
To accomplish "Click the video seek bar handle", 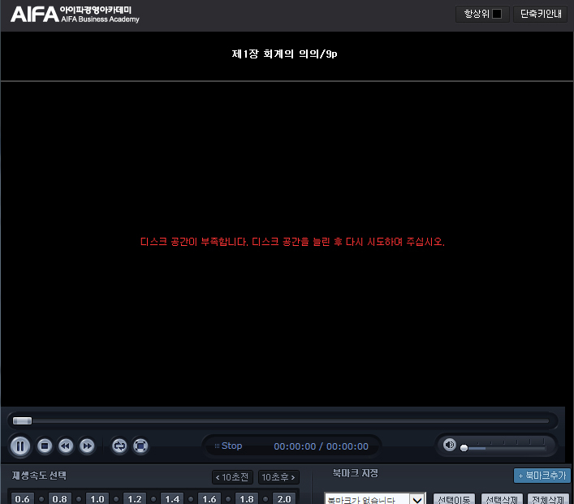I will [x=23, y=420].
